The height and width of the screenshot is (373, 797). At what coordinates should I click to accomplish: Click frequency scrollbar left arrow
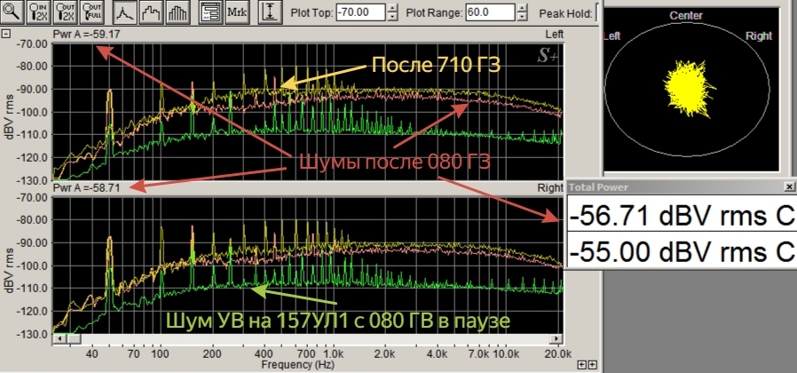tap(59, 339)
